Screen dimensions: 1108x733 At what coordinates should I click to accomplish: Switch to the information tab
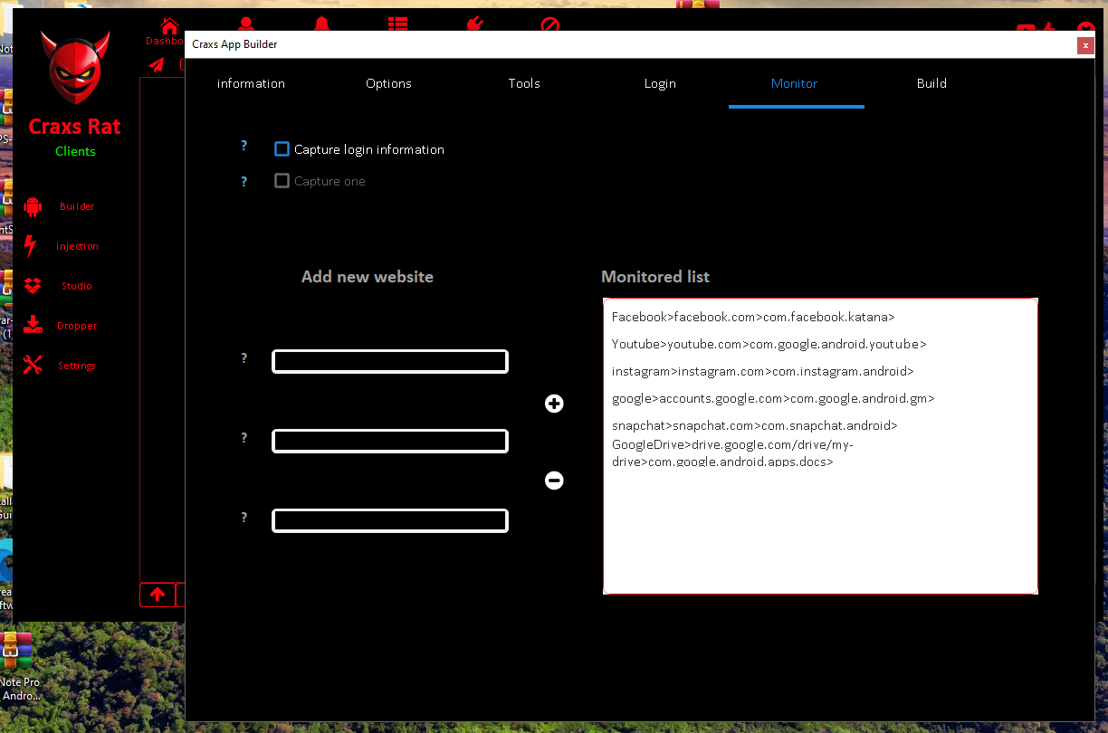point(251,83)
